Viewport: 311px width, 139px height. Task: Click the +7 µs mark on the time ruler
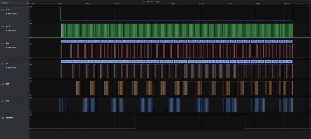(x=60, y=3)
